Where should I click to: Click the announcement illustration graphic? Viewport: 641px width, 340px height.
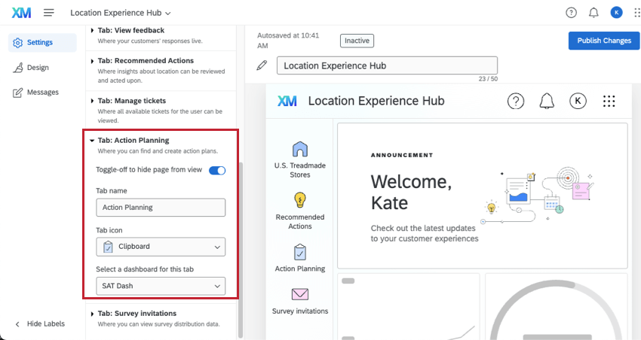pyautogui.click(x=537, y=196)
